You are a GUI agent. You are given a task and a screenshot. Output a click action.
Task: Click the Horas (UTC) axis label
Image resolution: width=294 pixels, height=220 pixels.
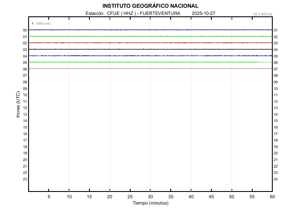[x=18, y=105]
